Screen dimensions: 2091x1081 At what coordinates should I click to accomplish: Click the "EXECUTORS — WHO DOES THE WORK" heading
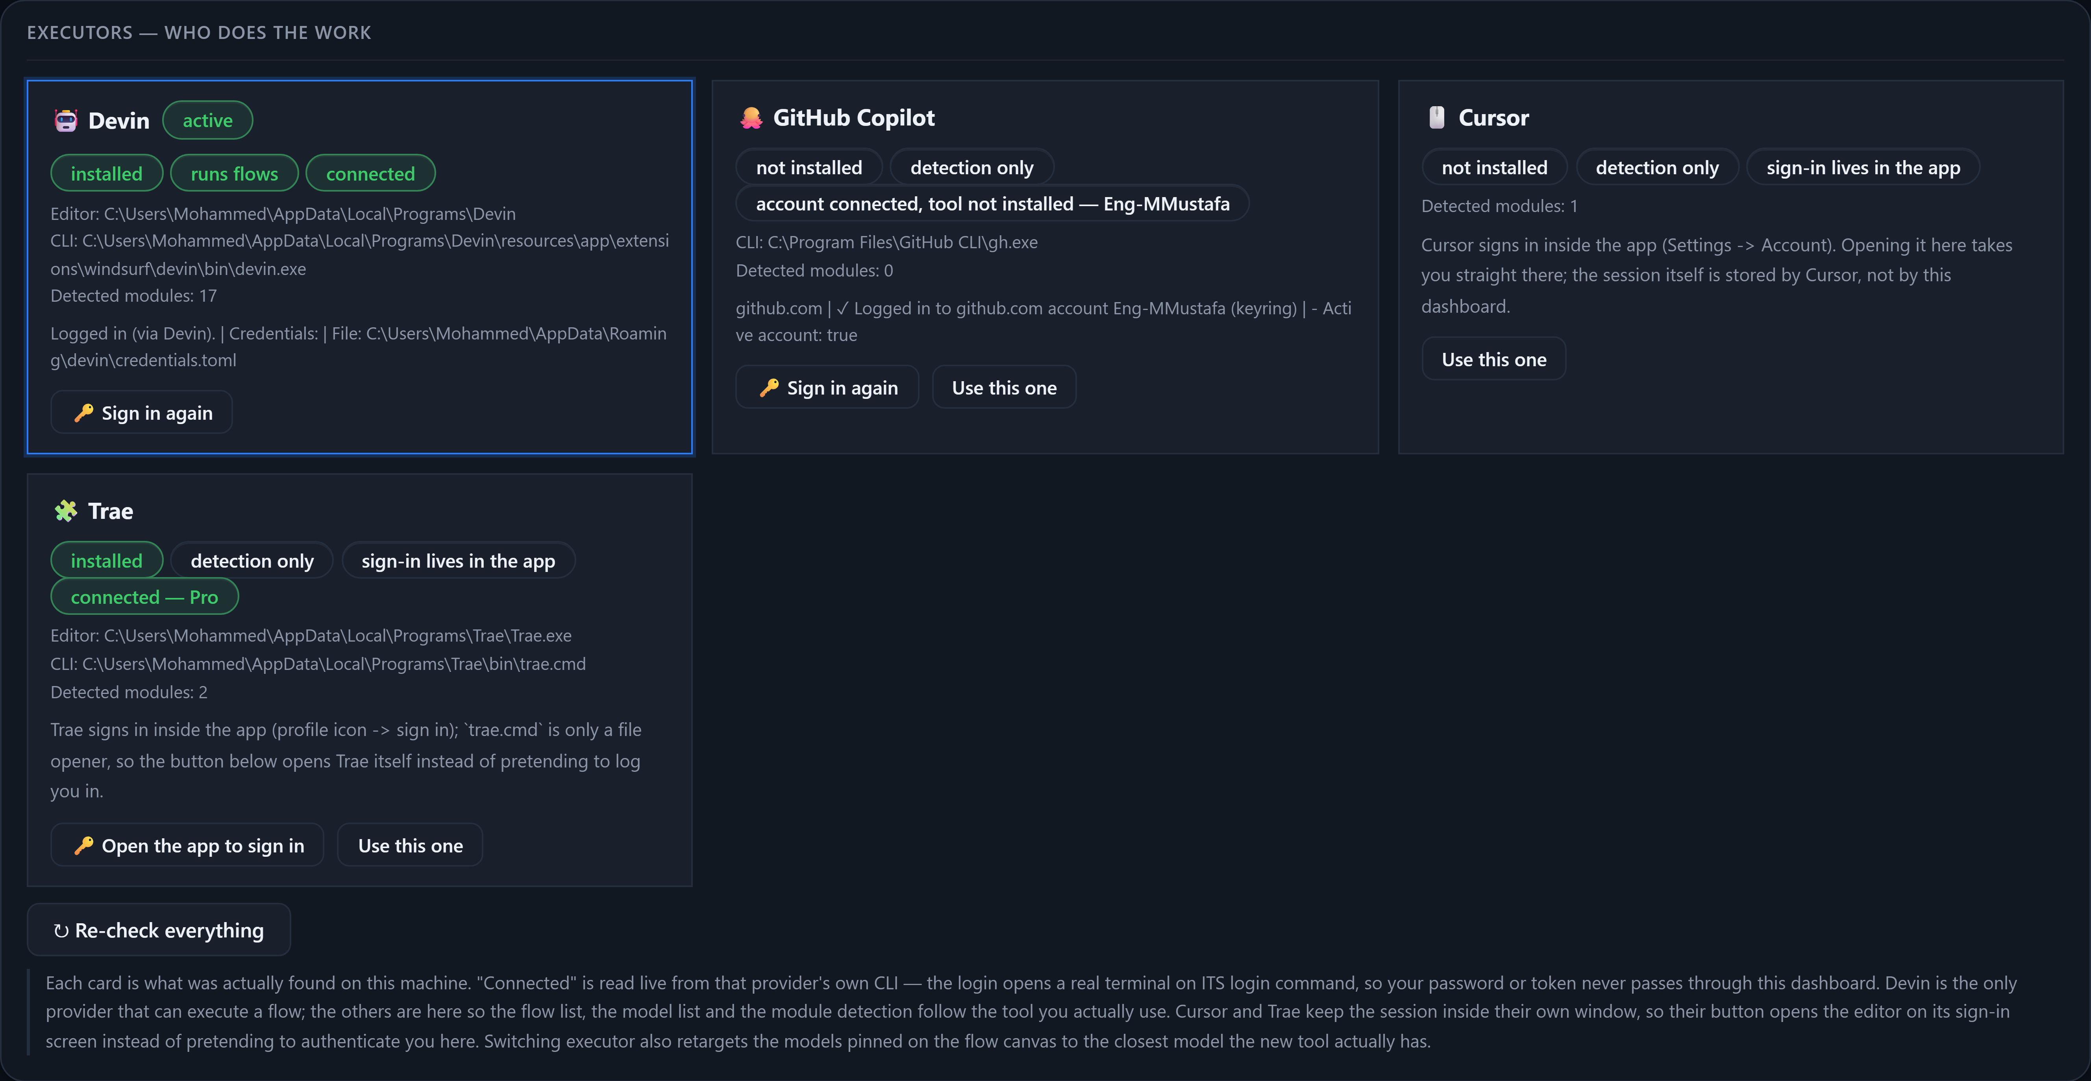199,32
